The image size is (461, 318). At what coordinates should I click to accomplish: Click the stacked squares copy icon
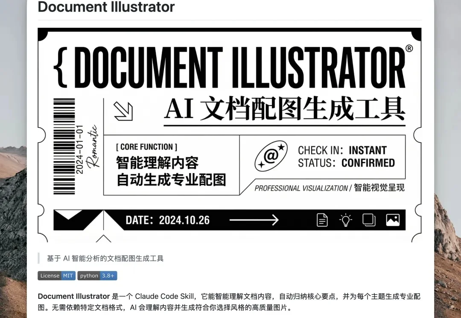pos(369,220)
